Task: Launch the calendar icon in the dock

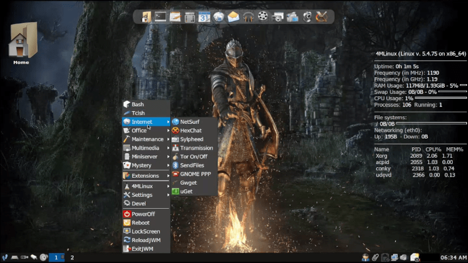Action: [204, 16]
